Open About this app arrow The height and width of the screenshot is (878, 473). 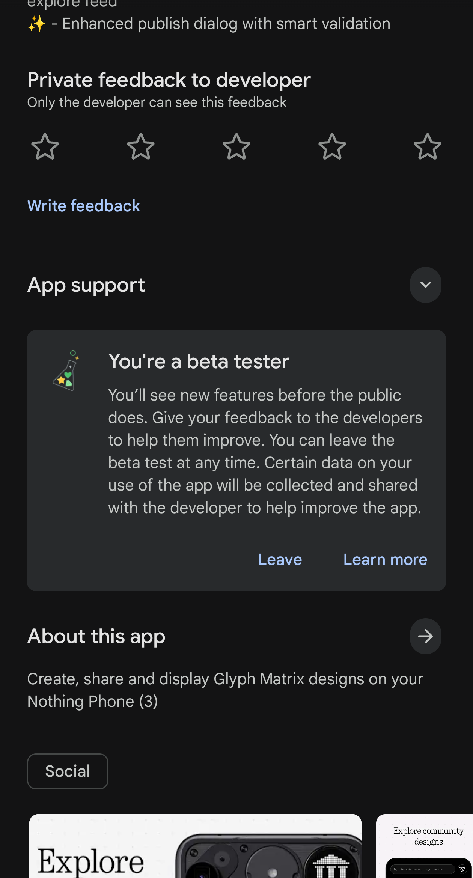pyautogui.click(x=425, y=636)
